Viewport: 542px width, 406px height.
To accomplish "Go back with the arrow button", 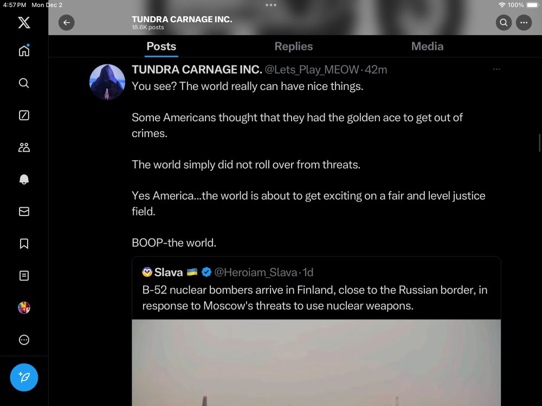I will [66, 23].
